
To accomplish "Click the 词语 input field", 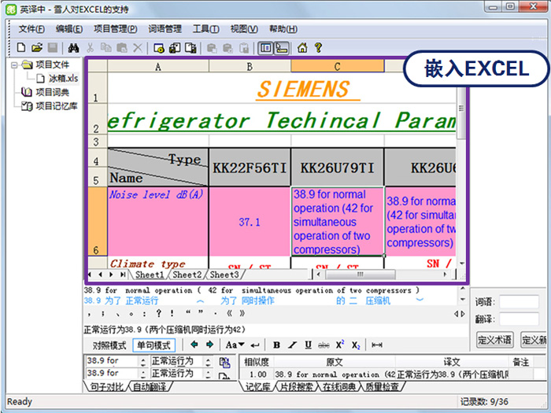I will pos(519,302).
